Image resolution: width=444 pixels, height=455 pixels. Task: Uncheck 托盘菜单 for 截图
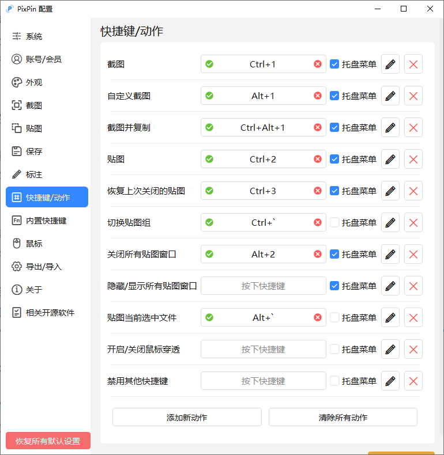[x=334, y=64]
